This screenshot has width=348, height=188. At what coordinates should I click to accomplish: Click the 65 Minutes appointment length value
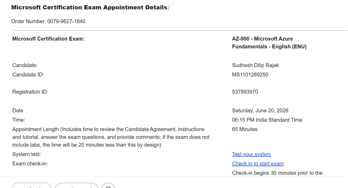(x=245, y=129)
